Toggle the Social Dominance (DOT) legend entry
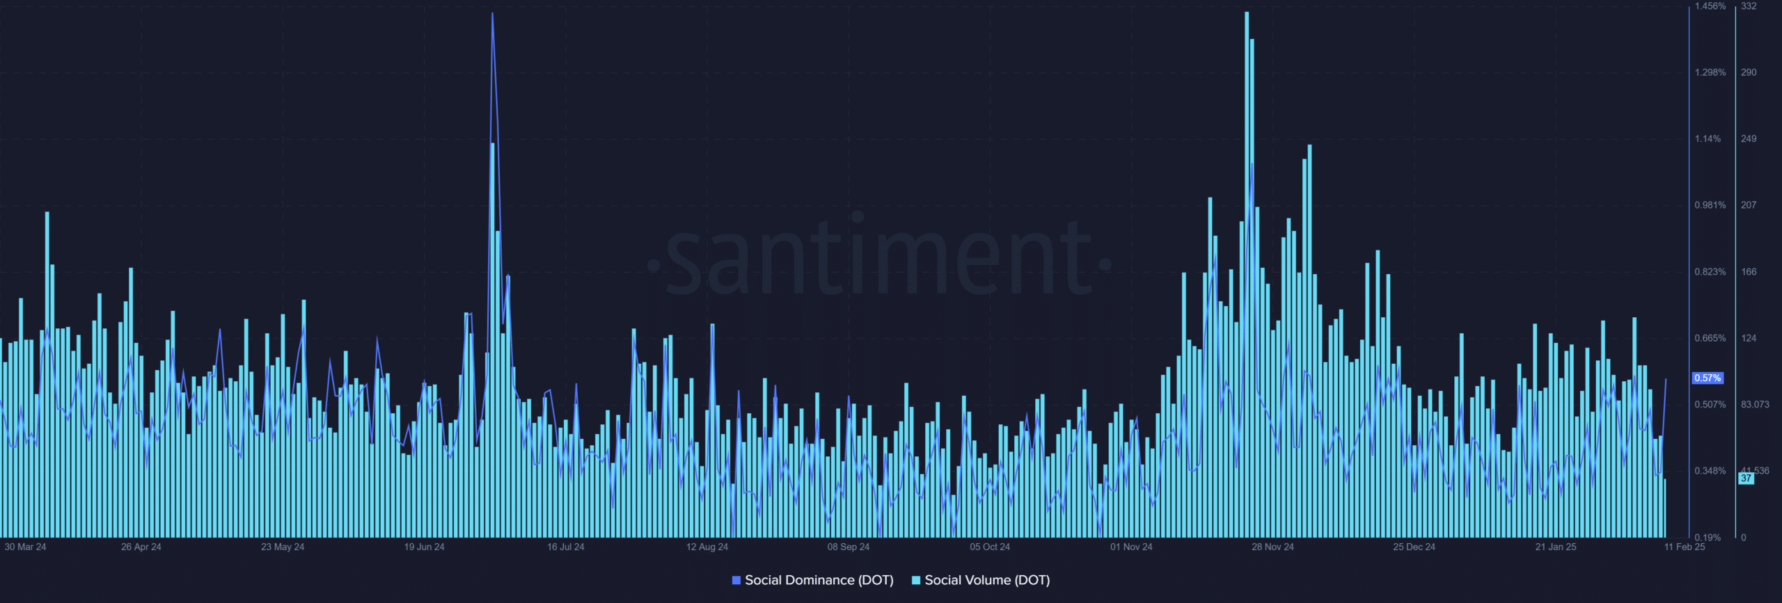Screen dimensions: 1782x603 click(x=812, y=580)
